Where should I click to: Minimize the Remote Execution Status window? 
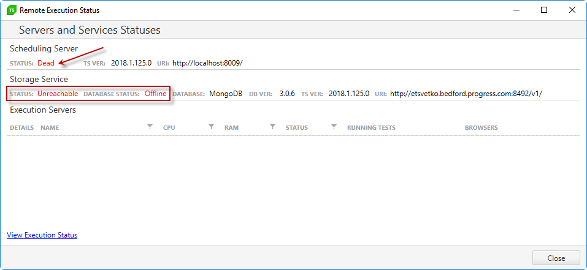(x=516, y=10)
